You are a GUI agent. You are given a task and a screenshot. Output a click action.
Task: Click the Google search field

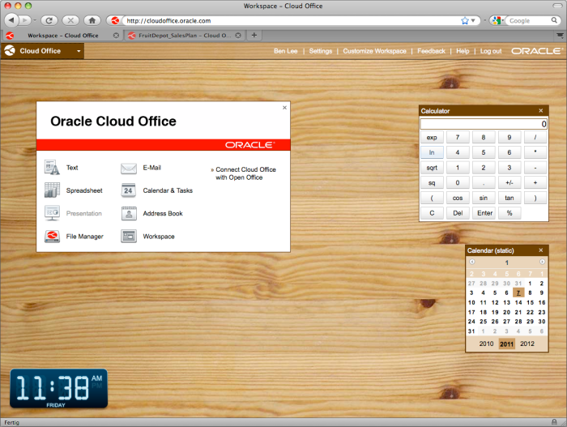click(x=529, y=20)
